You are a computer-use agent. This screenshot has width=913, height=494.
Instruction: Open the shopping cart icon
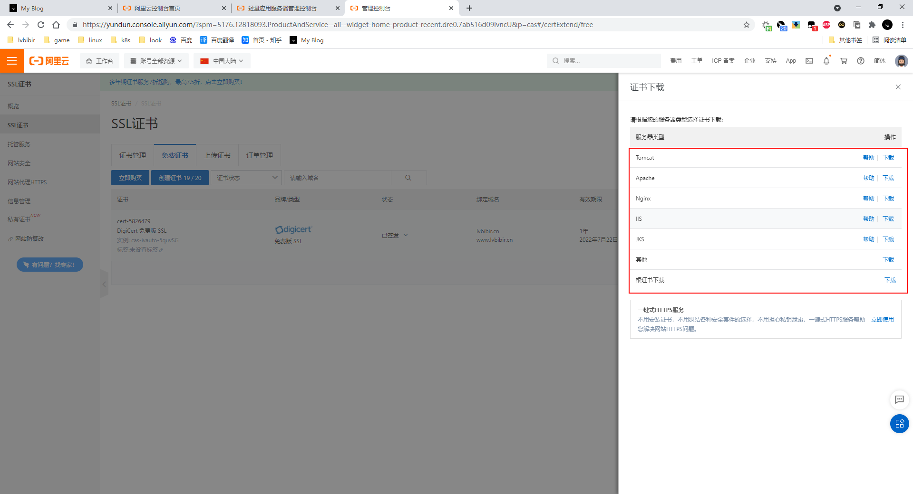pyautogui.click(x=844, y=61)
